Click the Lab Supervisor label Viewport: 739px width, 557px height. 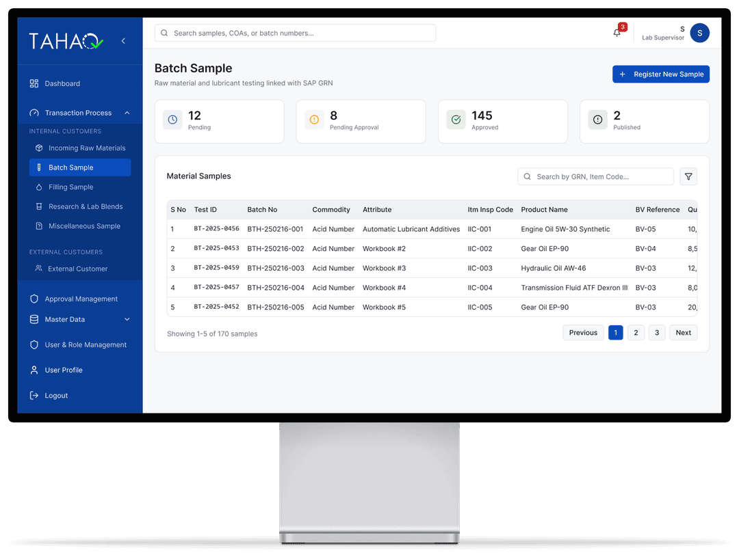point(662,38)
